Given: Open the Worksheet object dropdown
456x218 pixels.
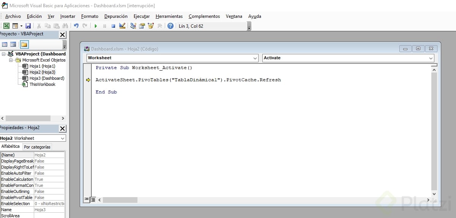Looking at the screenshot, I should (x=255, y=58).
